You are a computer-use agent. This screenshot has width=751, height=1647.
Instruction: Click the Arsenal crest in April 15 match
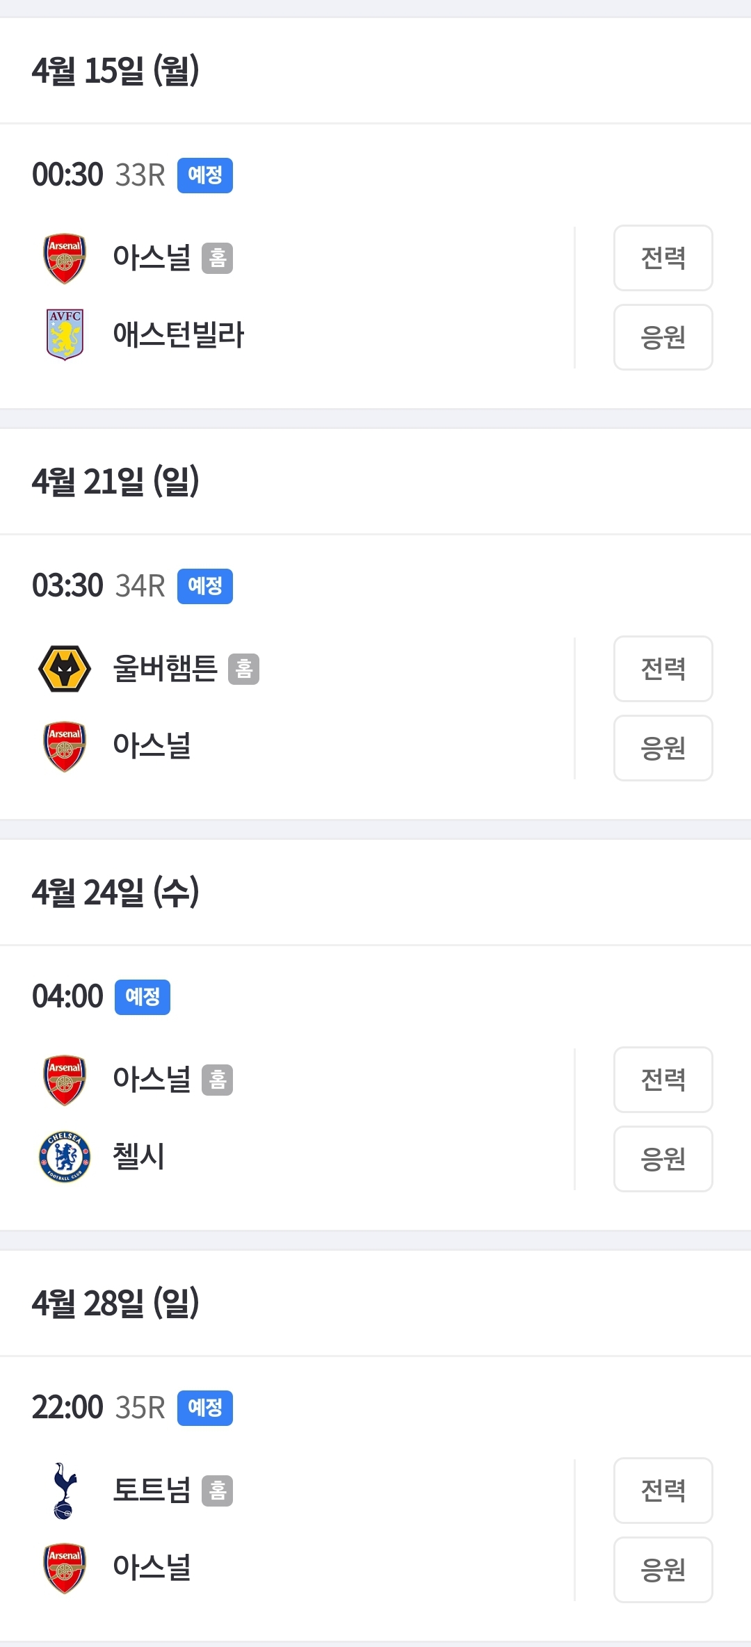coord(65,258)
